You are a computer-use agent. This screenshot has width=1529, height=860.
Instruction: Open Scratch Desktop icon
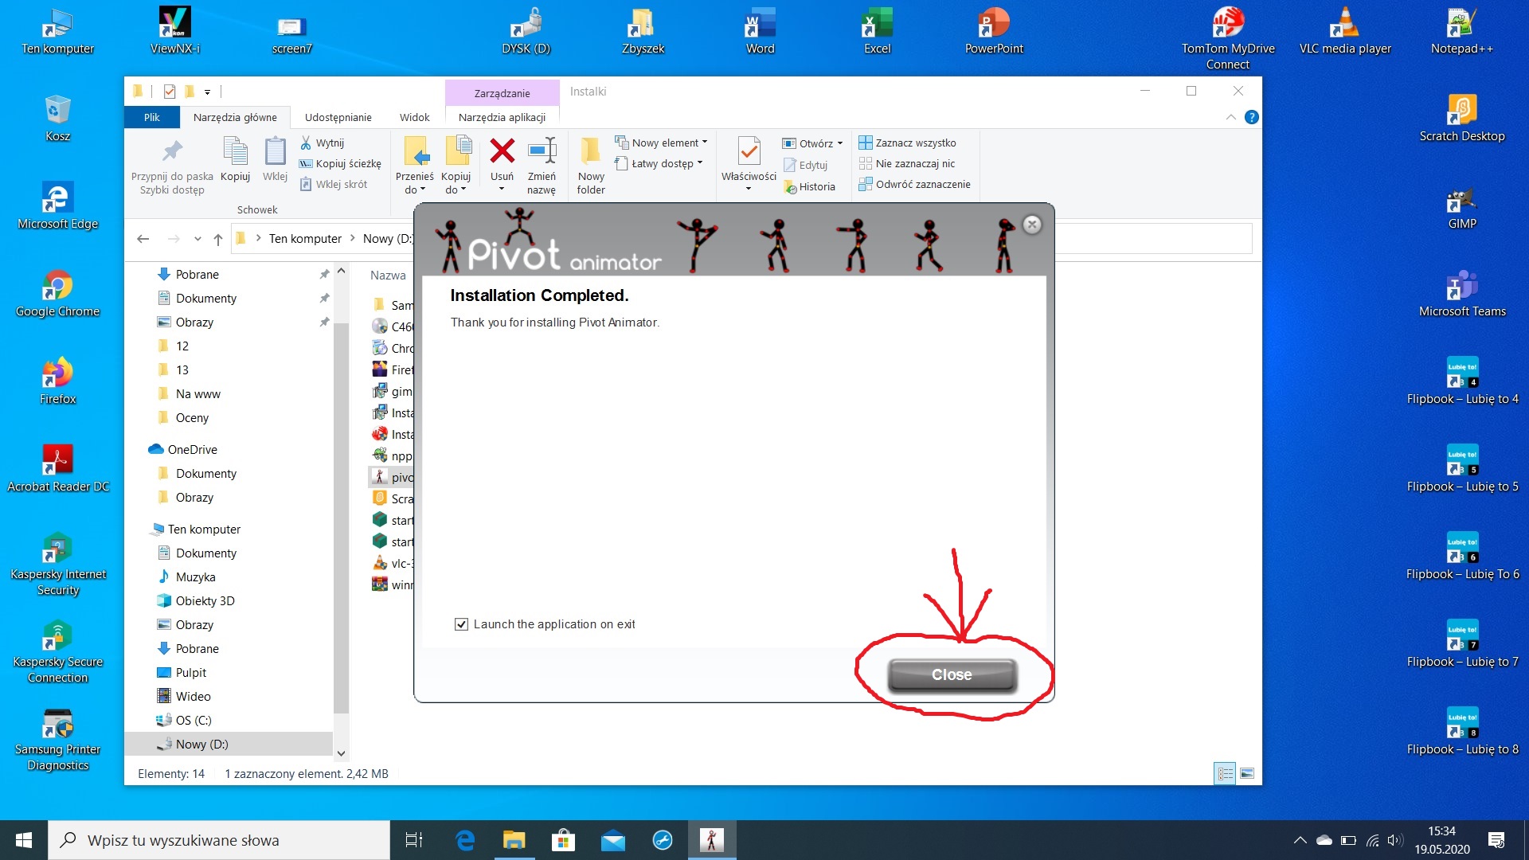coord(1462,118)
